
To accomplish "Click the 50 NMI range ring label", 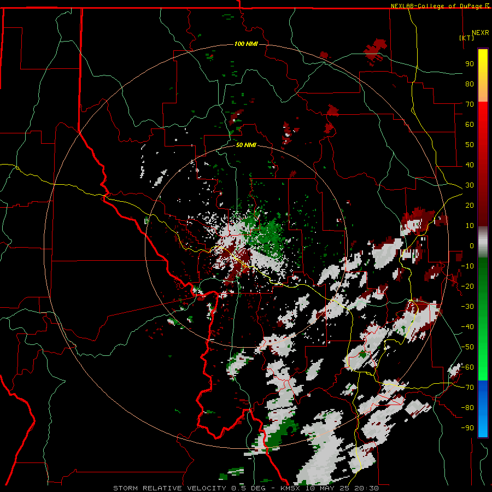I will 246,145.
